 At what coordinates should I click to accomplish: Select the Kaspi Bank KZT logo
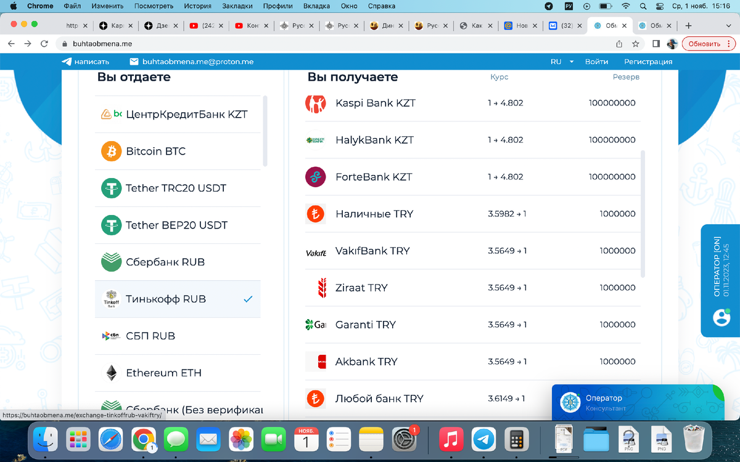click(316, 103)
